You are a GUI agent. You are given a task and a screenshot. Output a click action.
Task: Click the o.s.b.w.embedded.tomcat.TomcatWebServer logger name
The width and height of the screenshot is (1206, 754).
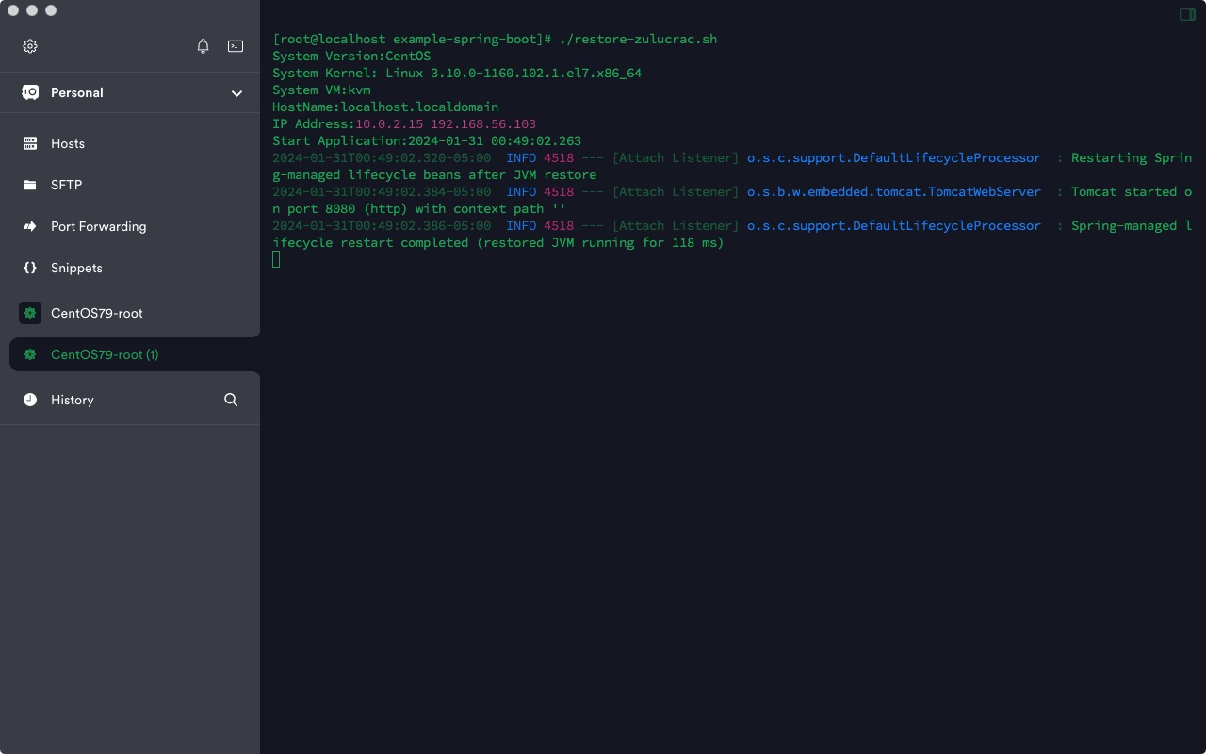894,191
